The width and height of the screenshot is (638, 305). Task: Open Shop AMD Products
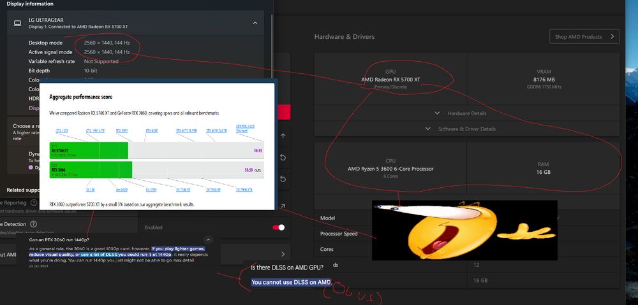pyautogui.click(x=584, y=36)
